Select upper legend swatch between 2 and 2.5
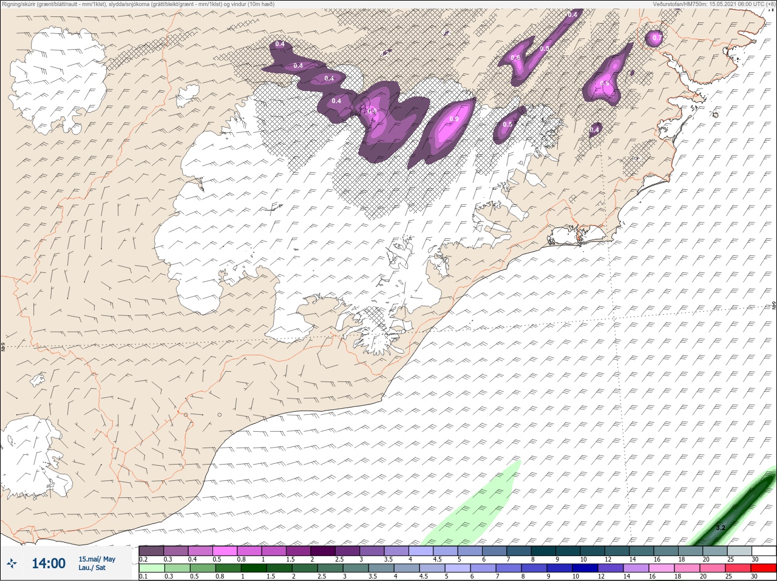The width and height of the screenshot is (777, 581). [323, 551]
